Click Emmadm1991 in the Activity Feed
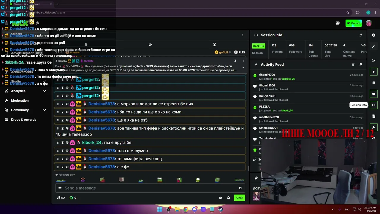Image resolution: width=380 pixels, height=214 pixels. [268, 128]
